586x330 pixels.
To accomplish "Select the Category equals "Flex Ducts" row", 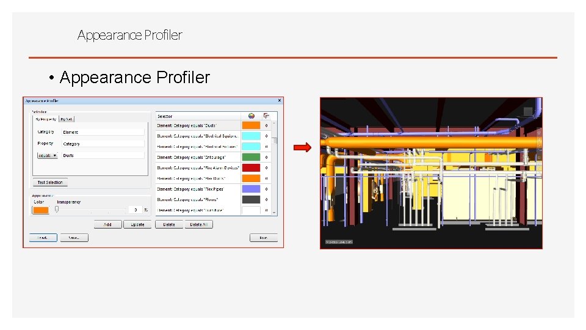I will 214,178.
